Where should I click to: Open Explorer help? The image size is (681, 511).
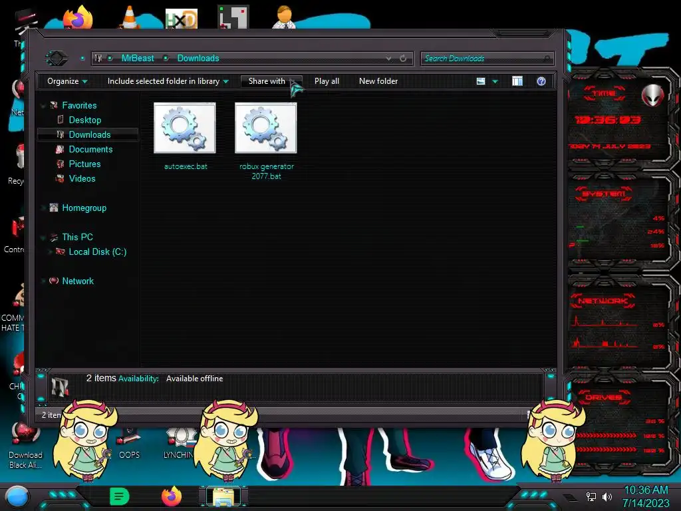coord(541,81)
